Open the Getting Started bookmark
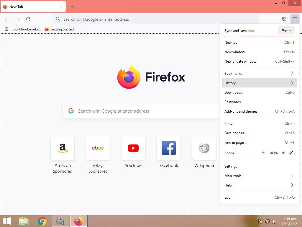The image size is (302, 227). (x=59, y=29)
